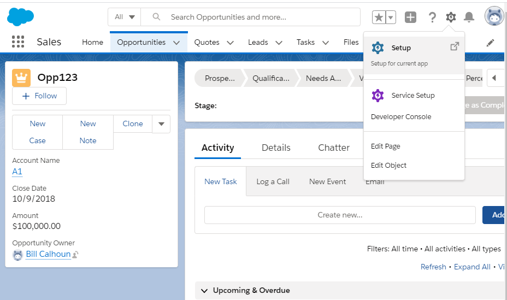Select the Needs Analysis stage in path

point(323,78)
